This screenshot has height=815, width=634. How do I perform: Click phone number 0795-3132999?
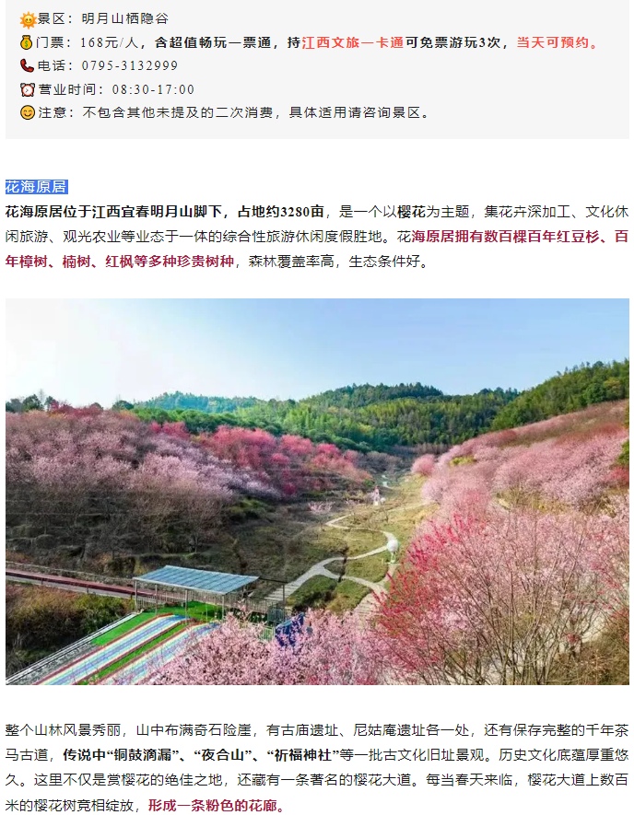(x=130, y=65)
